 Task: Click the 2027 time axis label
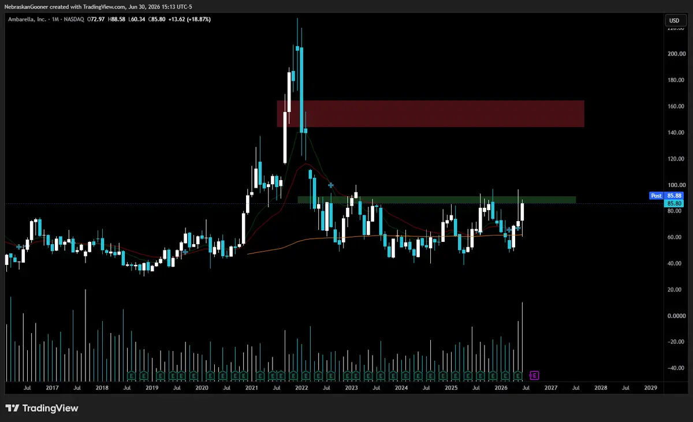[550, 389]
